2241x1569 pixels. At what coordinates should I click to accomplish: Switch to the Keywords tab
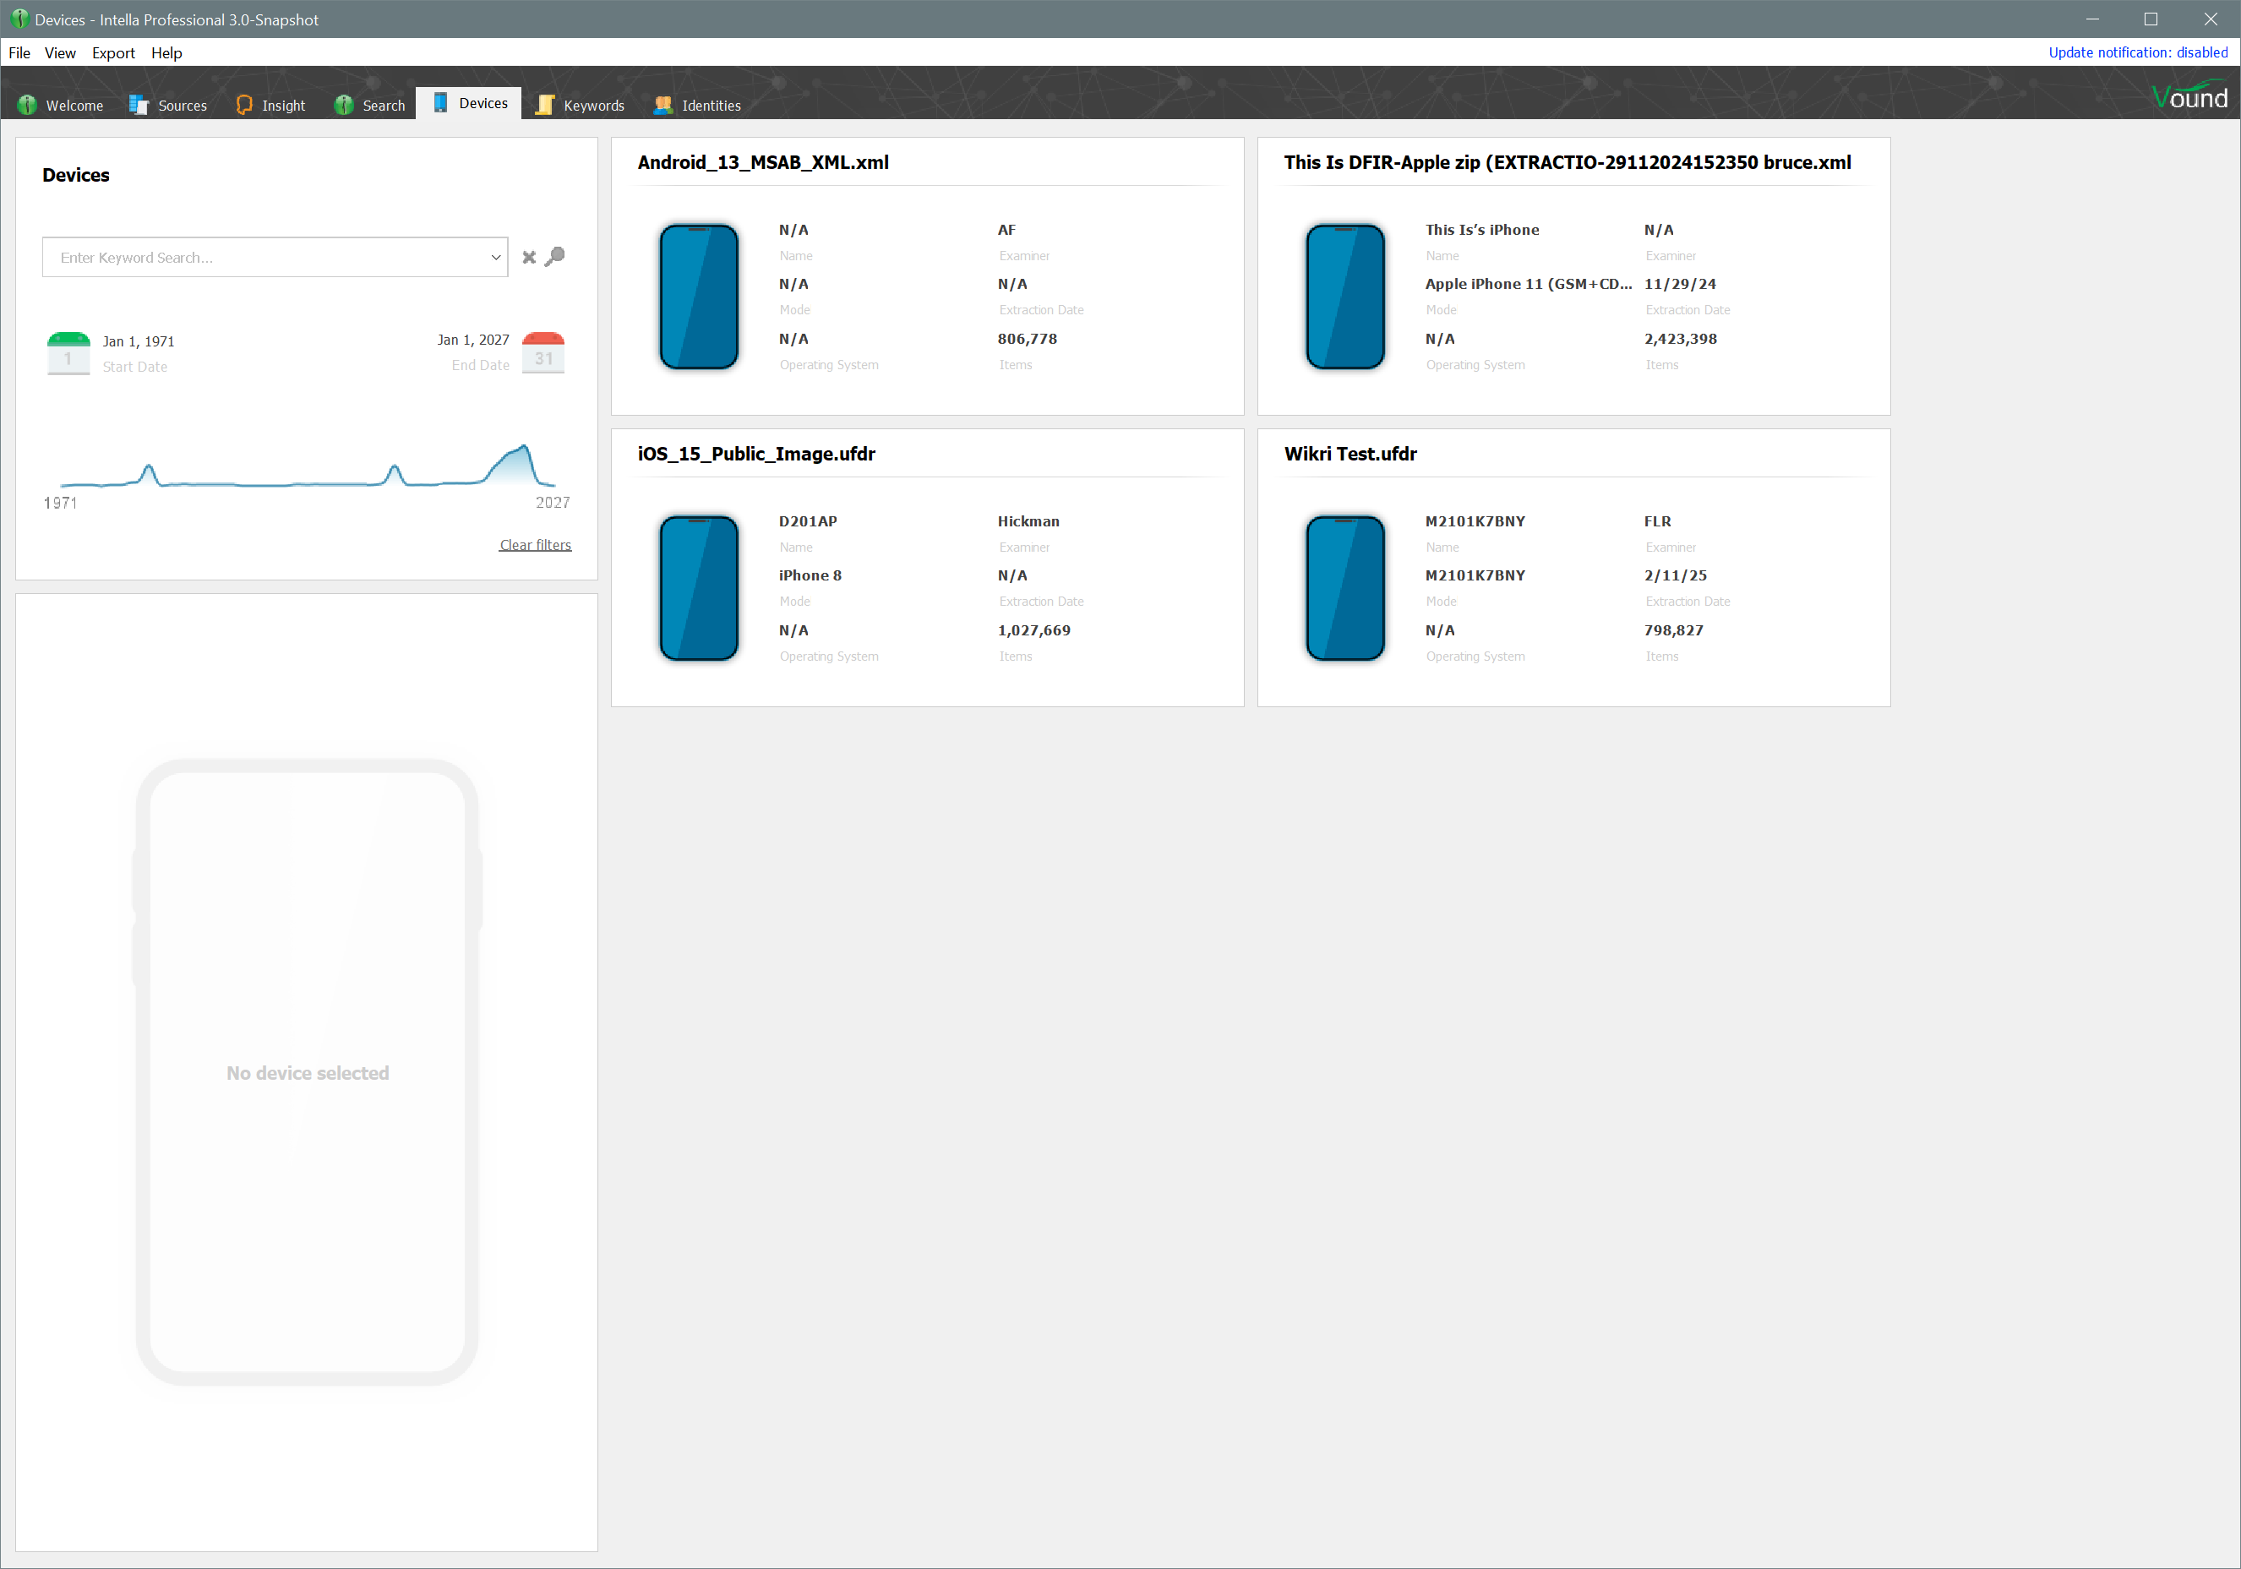(581, 106)
